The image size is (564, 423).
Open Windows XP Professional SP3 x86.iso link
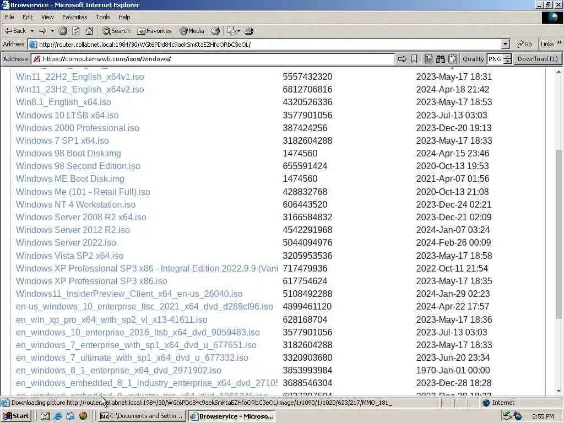[x=91, y=281]
